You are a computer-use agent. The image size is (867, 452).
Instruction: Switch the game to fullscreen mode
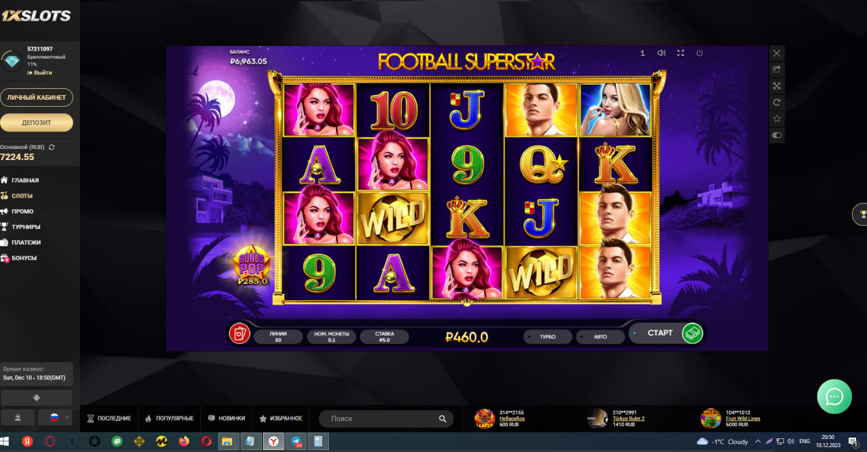[680, 53]
